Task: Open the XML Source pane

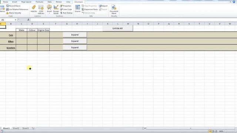Action: click(77, 8)
